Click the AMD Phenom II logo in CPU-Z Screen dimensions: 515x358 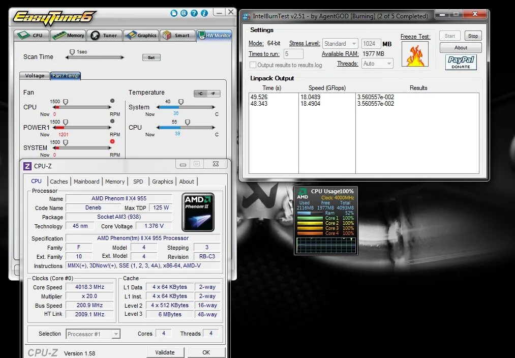pyautogui.click(x=198, y=212)
